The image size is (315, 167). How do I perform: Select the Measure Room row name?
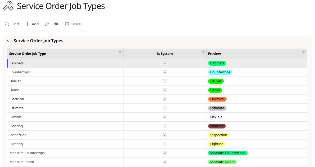tap(22, 162)
